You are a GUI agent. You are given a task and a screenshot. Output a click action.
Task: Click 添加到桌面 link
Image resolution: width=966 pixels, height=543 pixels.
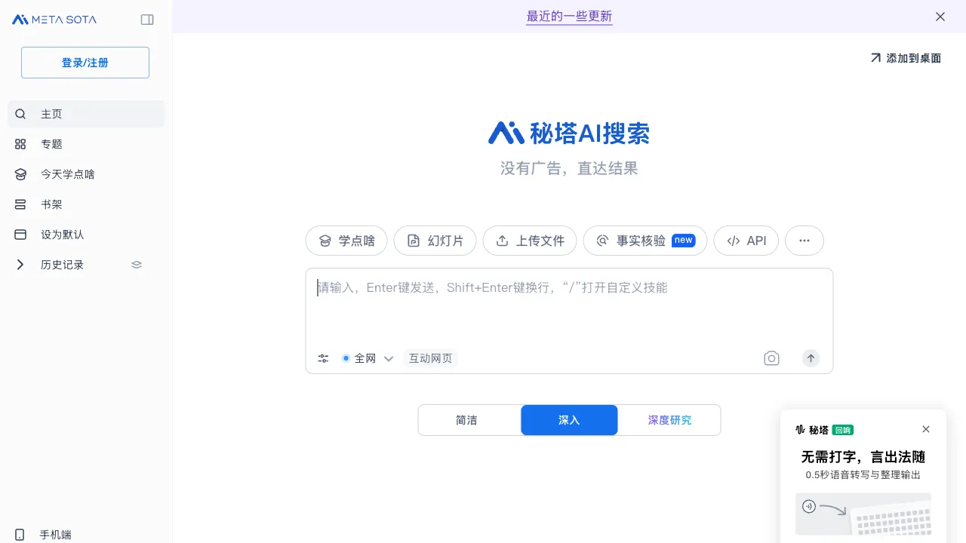(906, 58)
